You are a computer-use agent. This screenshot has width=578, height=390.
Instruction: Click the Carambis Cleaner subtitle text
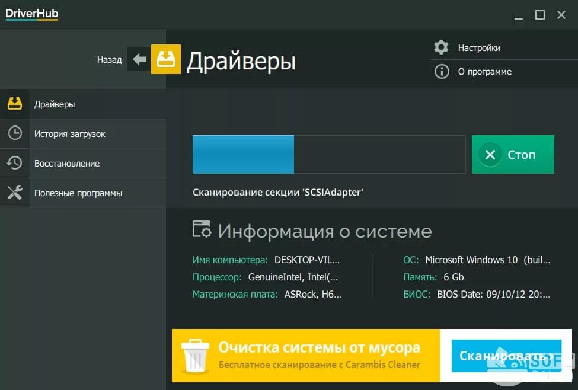point(319,365)
